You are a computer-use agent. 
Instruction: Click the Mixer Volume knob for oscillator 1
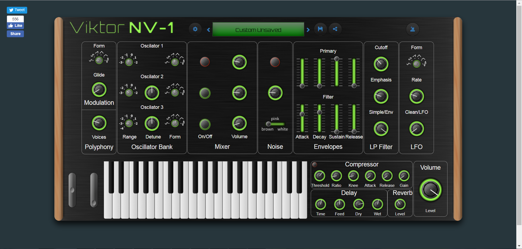coord(239,62)
